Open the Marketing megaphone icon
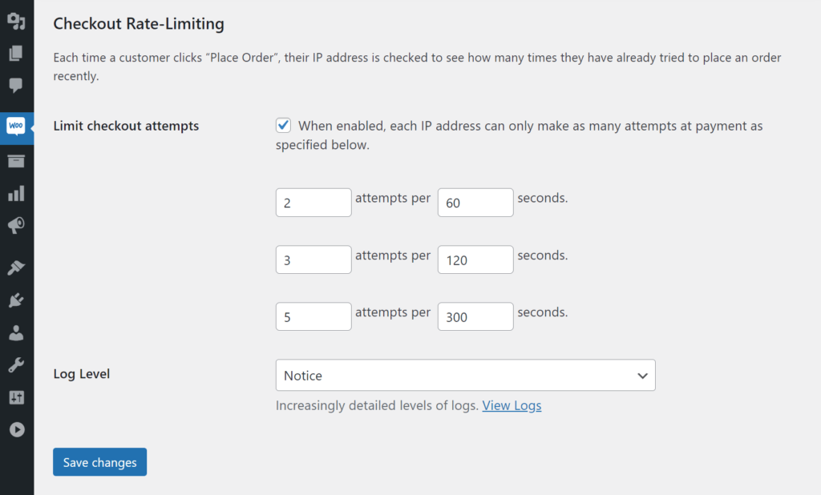The image size is (821, 495). coord(16,225)
